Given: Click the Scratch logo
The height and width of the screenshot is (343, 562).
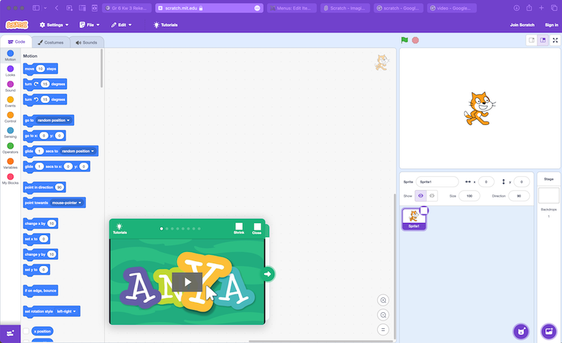Looking at the screenshot, I should [17, 25].
